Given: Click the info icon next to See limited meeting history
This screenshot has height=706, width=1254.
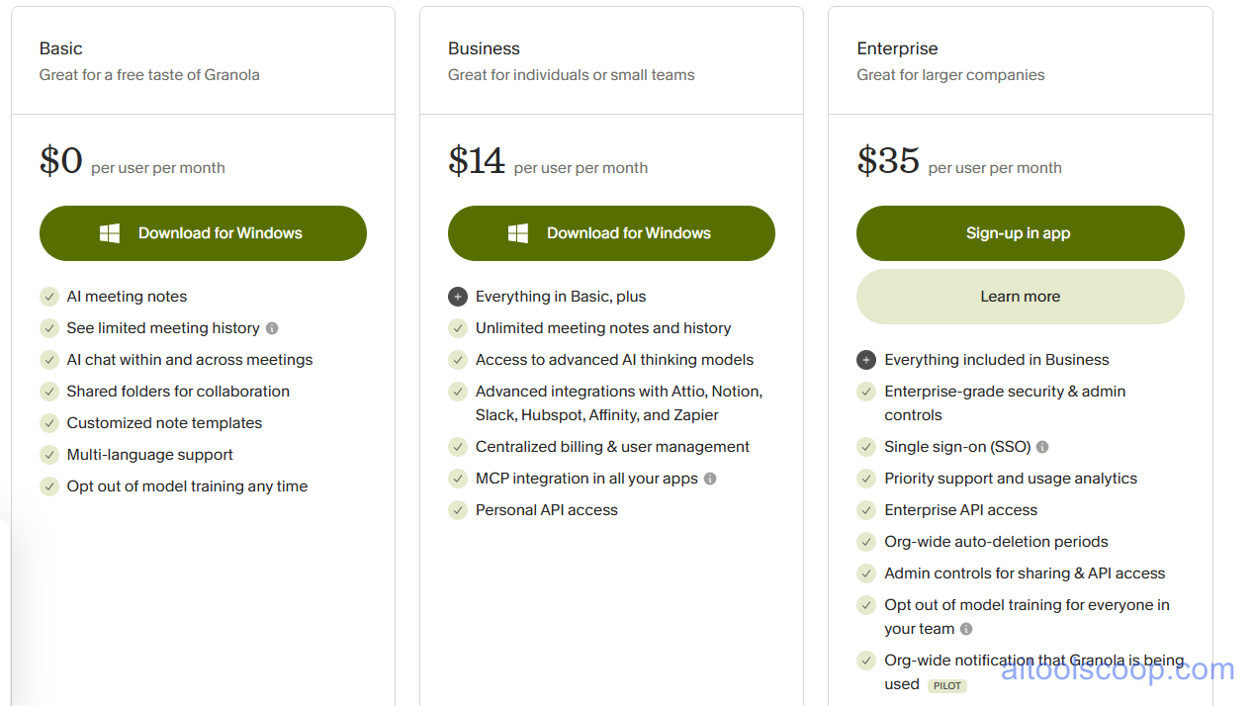Looking at the screenshot, I should (x=272, y=327).
